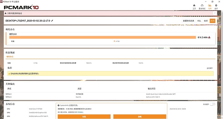Viewport: 223px width, 119px height.
Task: Click the 查看联机结果 (view online result) button
Action: [188, 21]
